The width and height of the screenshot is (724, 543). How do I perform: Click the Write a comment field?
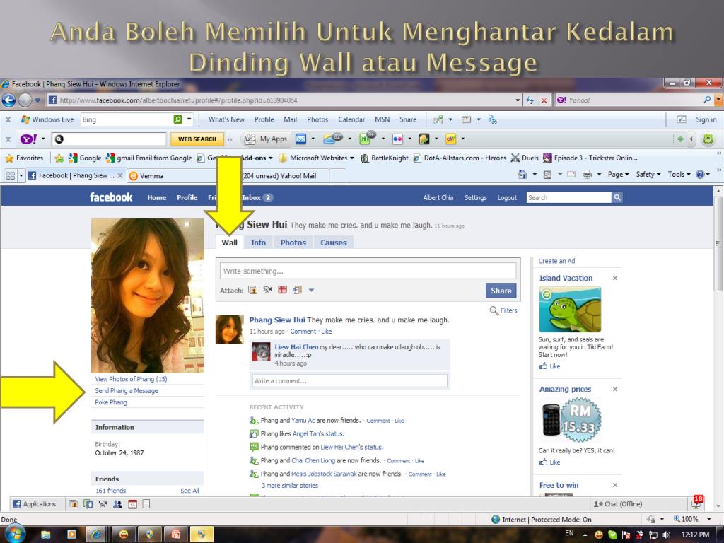pyautogui.click(x=349, y=381)
